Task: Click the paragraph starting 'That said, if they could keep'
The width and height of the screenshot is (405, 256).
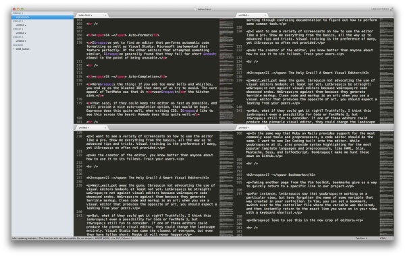Action: click(x=152, y=108)
